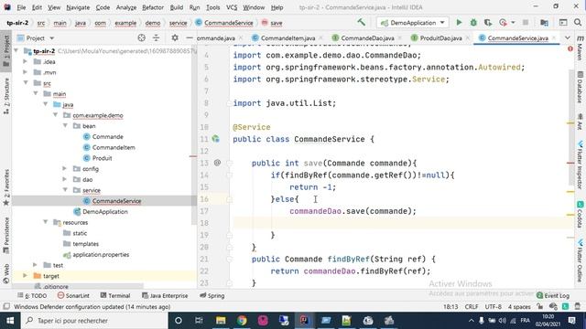Open the Event Log

tap(553, 295)
